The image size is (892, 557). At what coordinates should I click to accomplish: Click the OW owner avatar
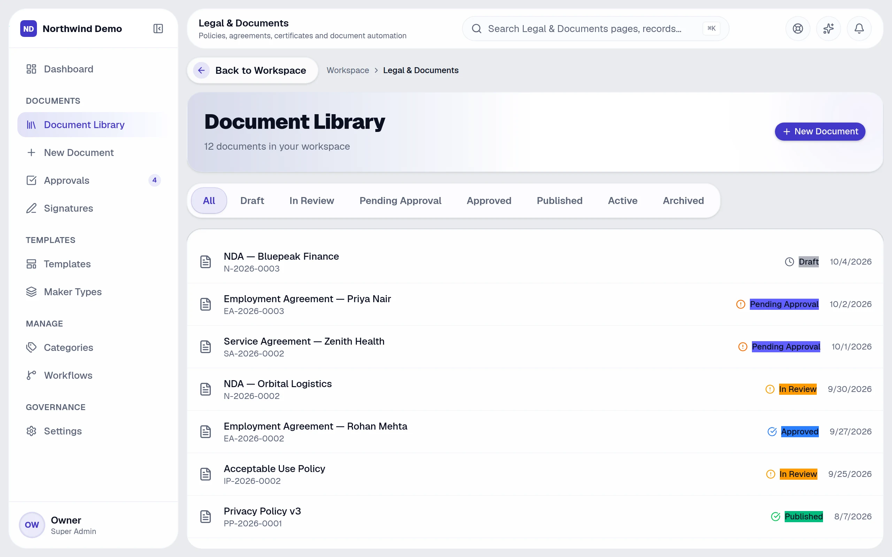click(x=32, y=525)
